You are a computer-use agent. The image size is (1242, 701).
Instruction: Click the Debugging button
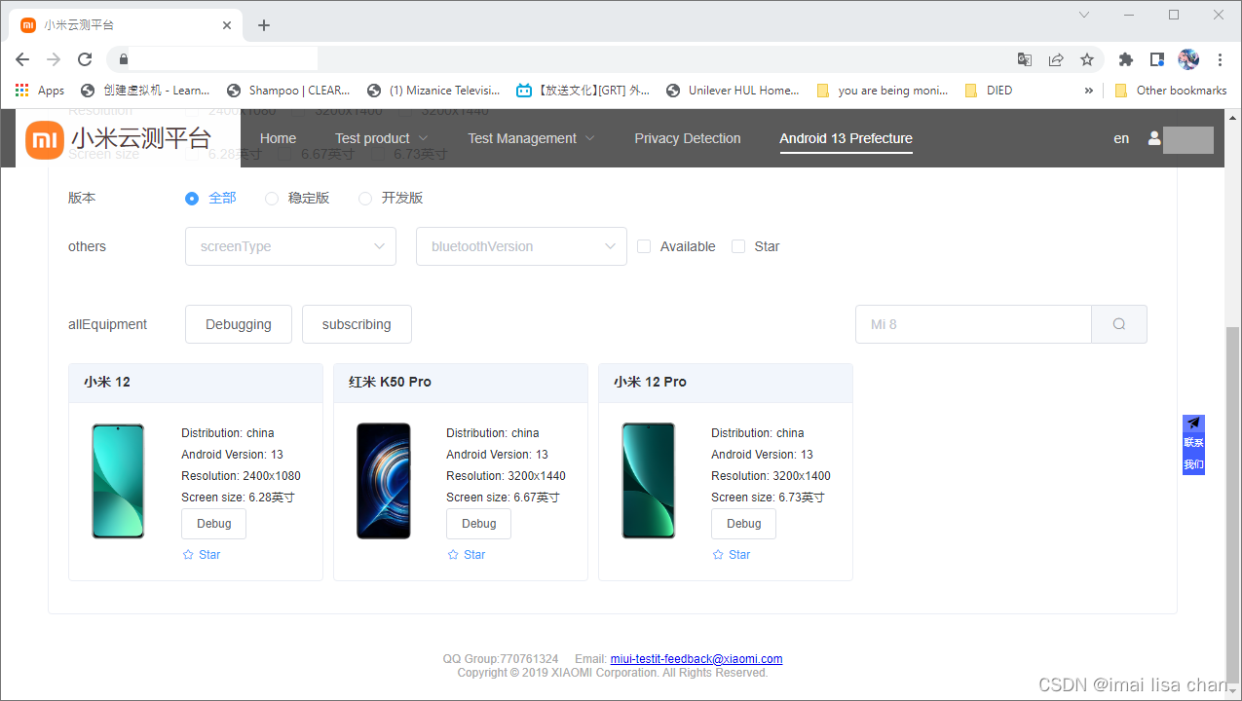pos(239,324)
